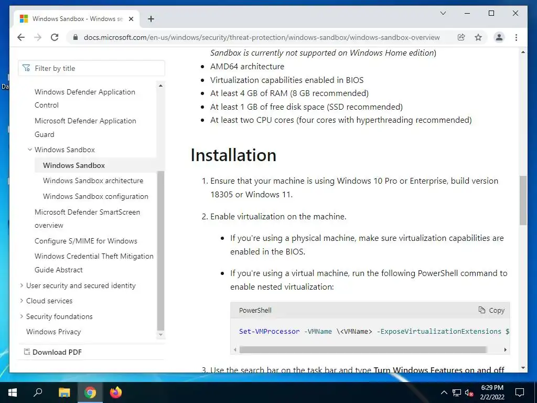Open Windows Credential Theft Mitigation Guide Abstract
This screenshot has width=537, height=403.
pos(94,263)
